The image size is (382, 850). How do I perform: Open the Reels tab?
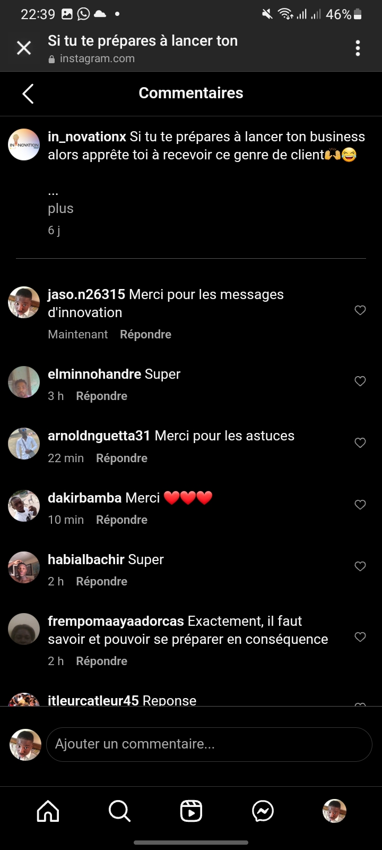tap(191, 811)
